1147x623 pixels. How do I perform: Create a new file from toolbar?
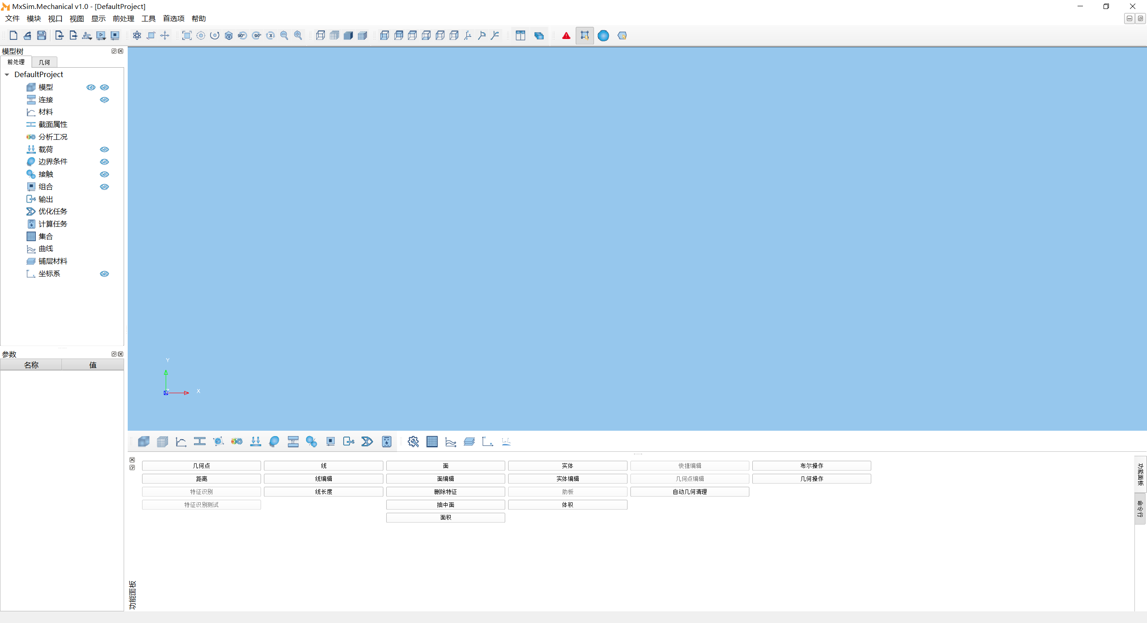[x=13, y=35]
